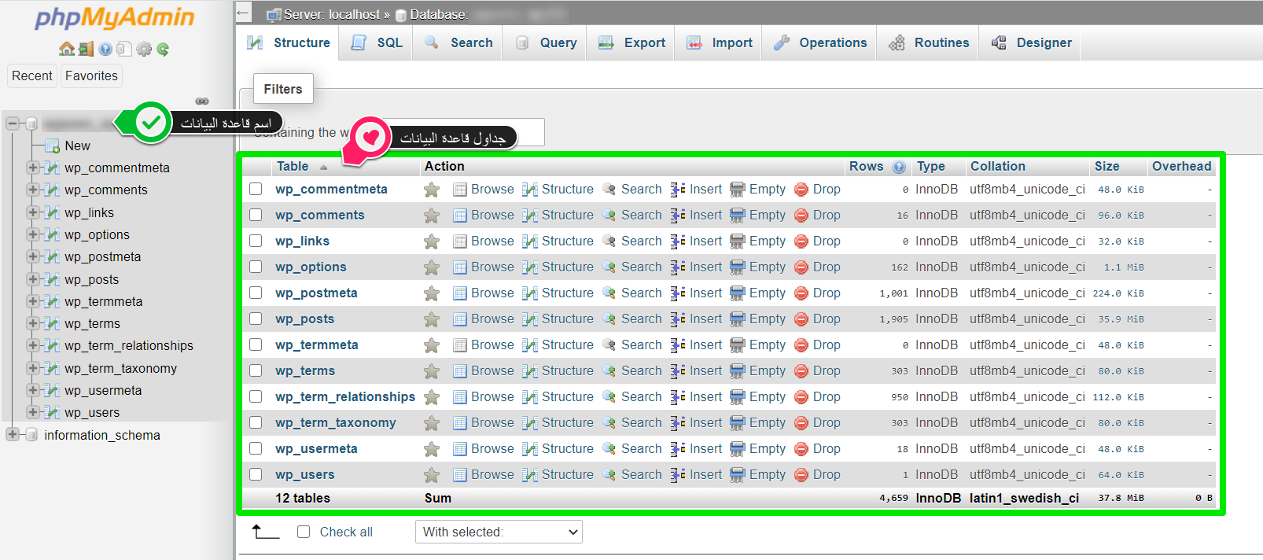Expand wp_posts in the sidebar tree
Screen dimensions: 1263x560
32,279
